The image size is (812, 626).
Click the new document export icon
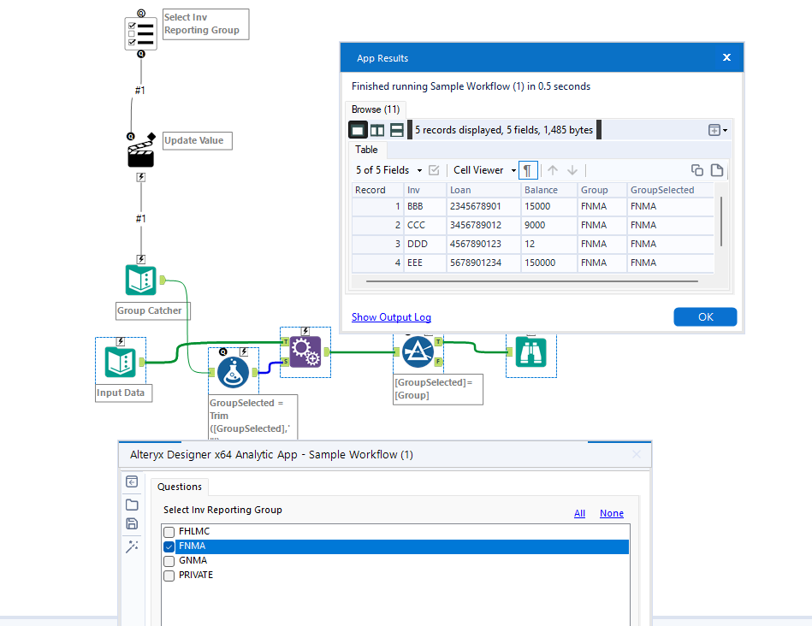(x=717, y=170)
